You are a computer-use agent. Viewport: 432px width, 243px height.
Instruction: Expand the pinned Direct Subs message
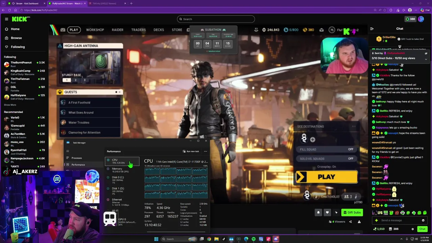point(426,59)
